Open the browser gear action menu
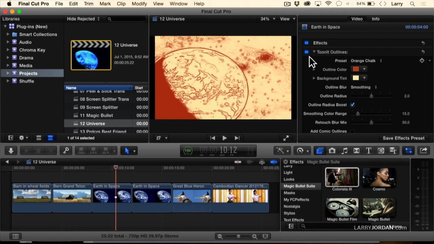 pyautogui.click(x=23, y=138)
